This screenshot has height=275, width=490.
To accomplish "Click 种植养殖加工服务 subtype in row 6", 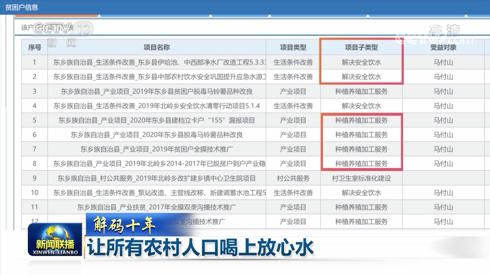I will pyautogui.click(x=361, y=134).
